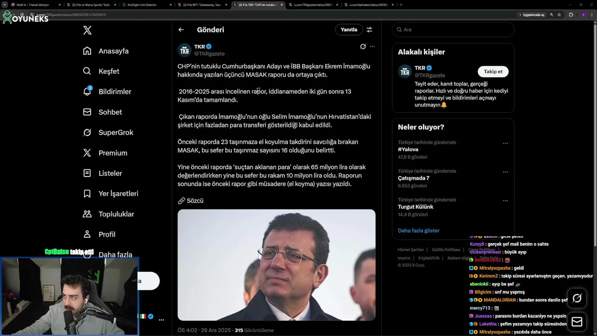This screenshot has height=336, width=597.
Task: Go back with the arrow beside Gönderi
Action: (181, 29)
